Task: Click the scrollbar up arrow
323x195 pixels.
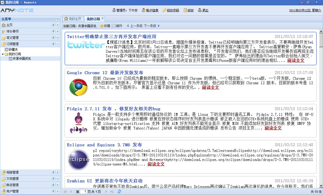Action: pyautogui.click(x=321, y=32)
